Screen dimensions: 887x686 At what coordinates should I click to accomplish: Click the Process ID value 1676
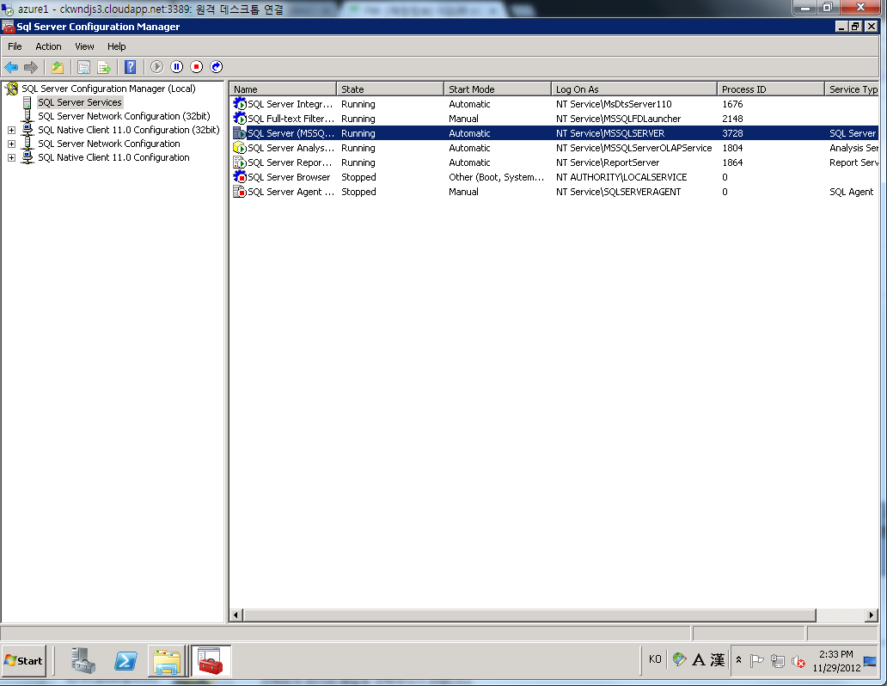[x=732, y=104]
